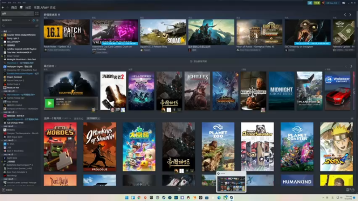
Task: Open Office Simulator game cover
Action: coord(258,147)
